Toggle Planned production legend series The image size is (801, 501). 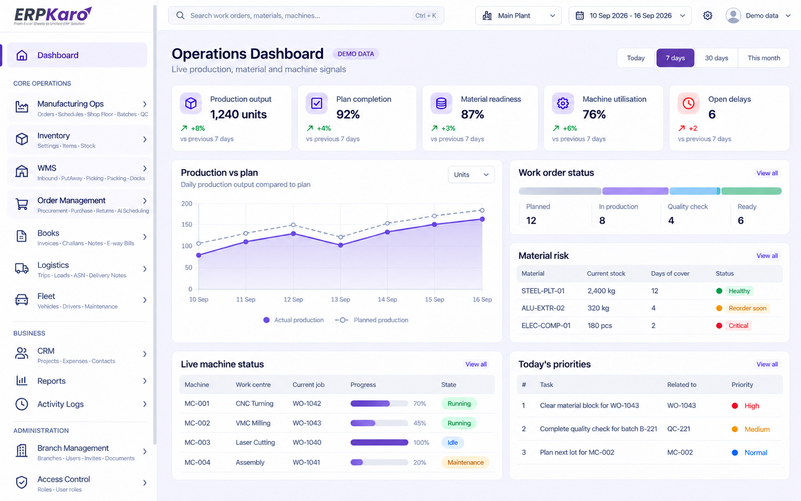point(372,320)
